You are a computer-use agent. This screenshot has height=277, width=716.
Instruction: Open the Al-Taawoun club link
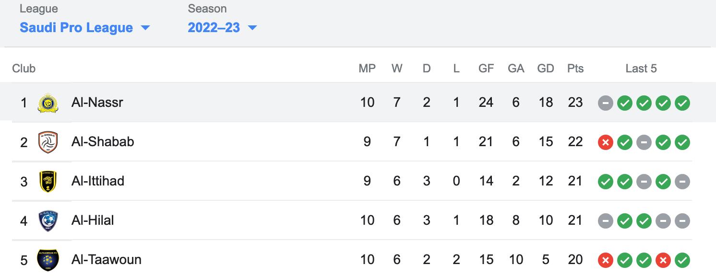[107, 259]
